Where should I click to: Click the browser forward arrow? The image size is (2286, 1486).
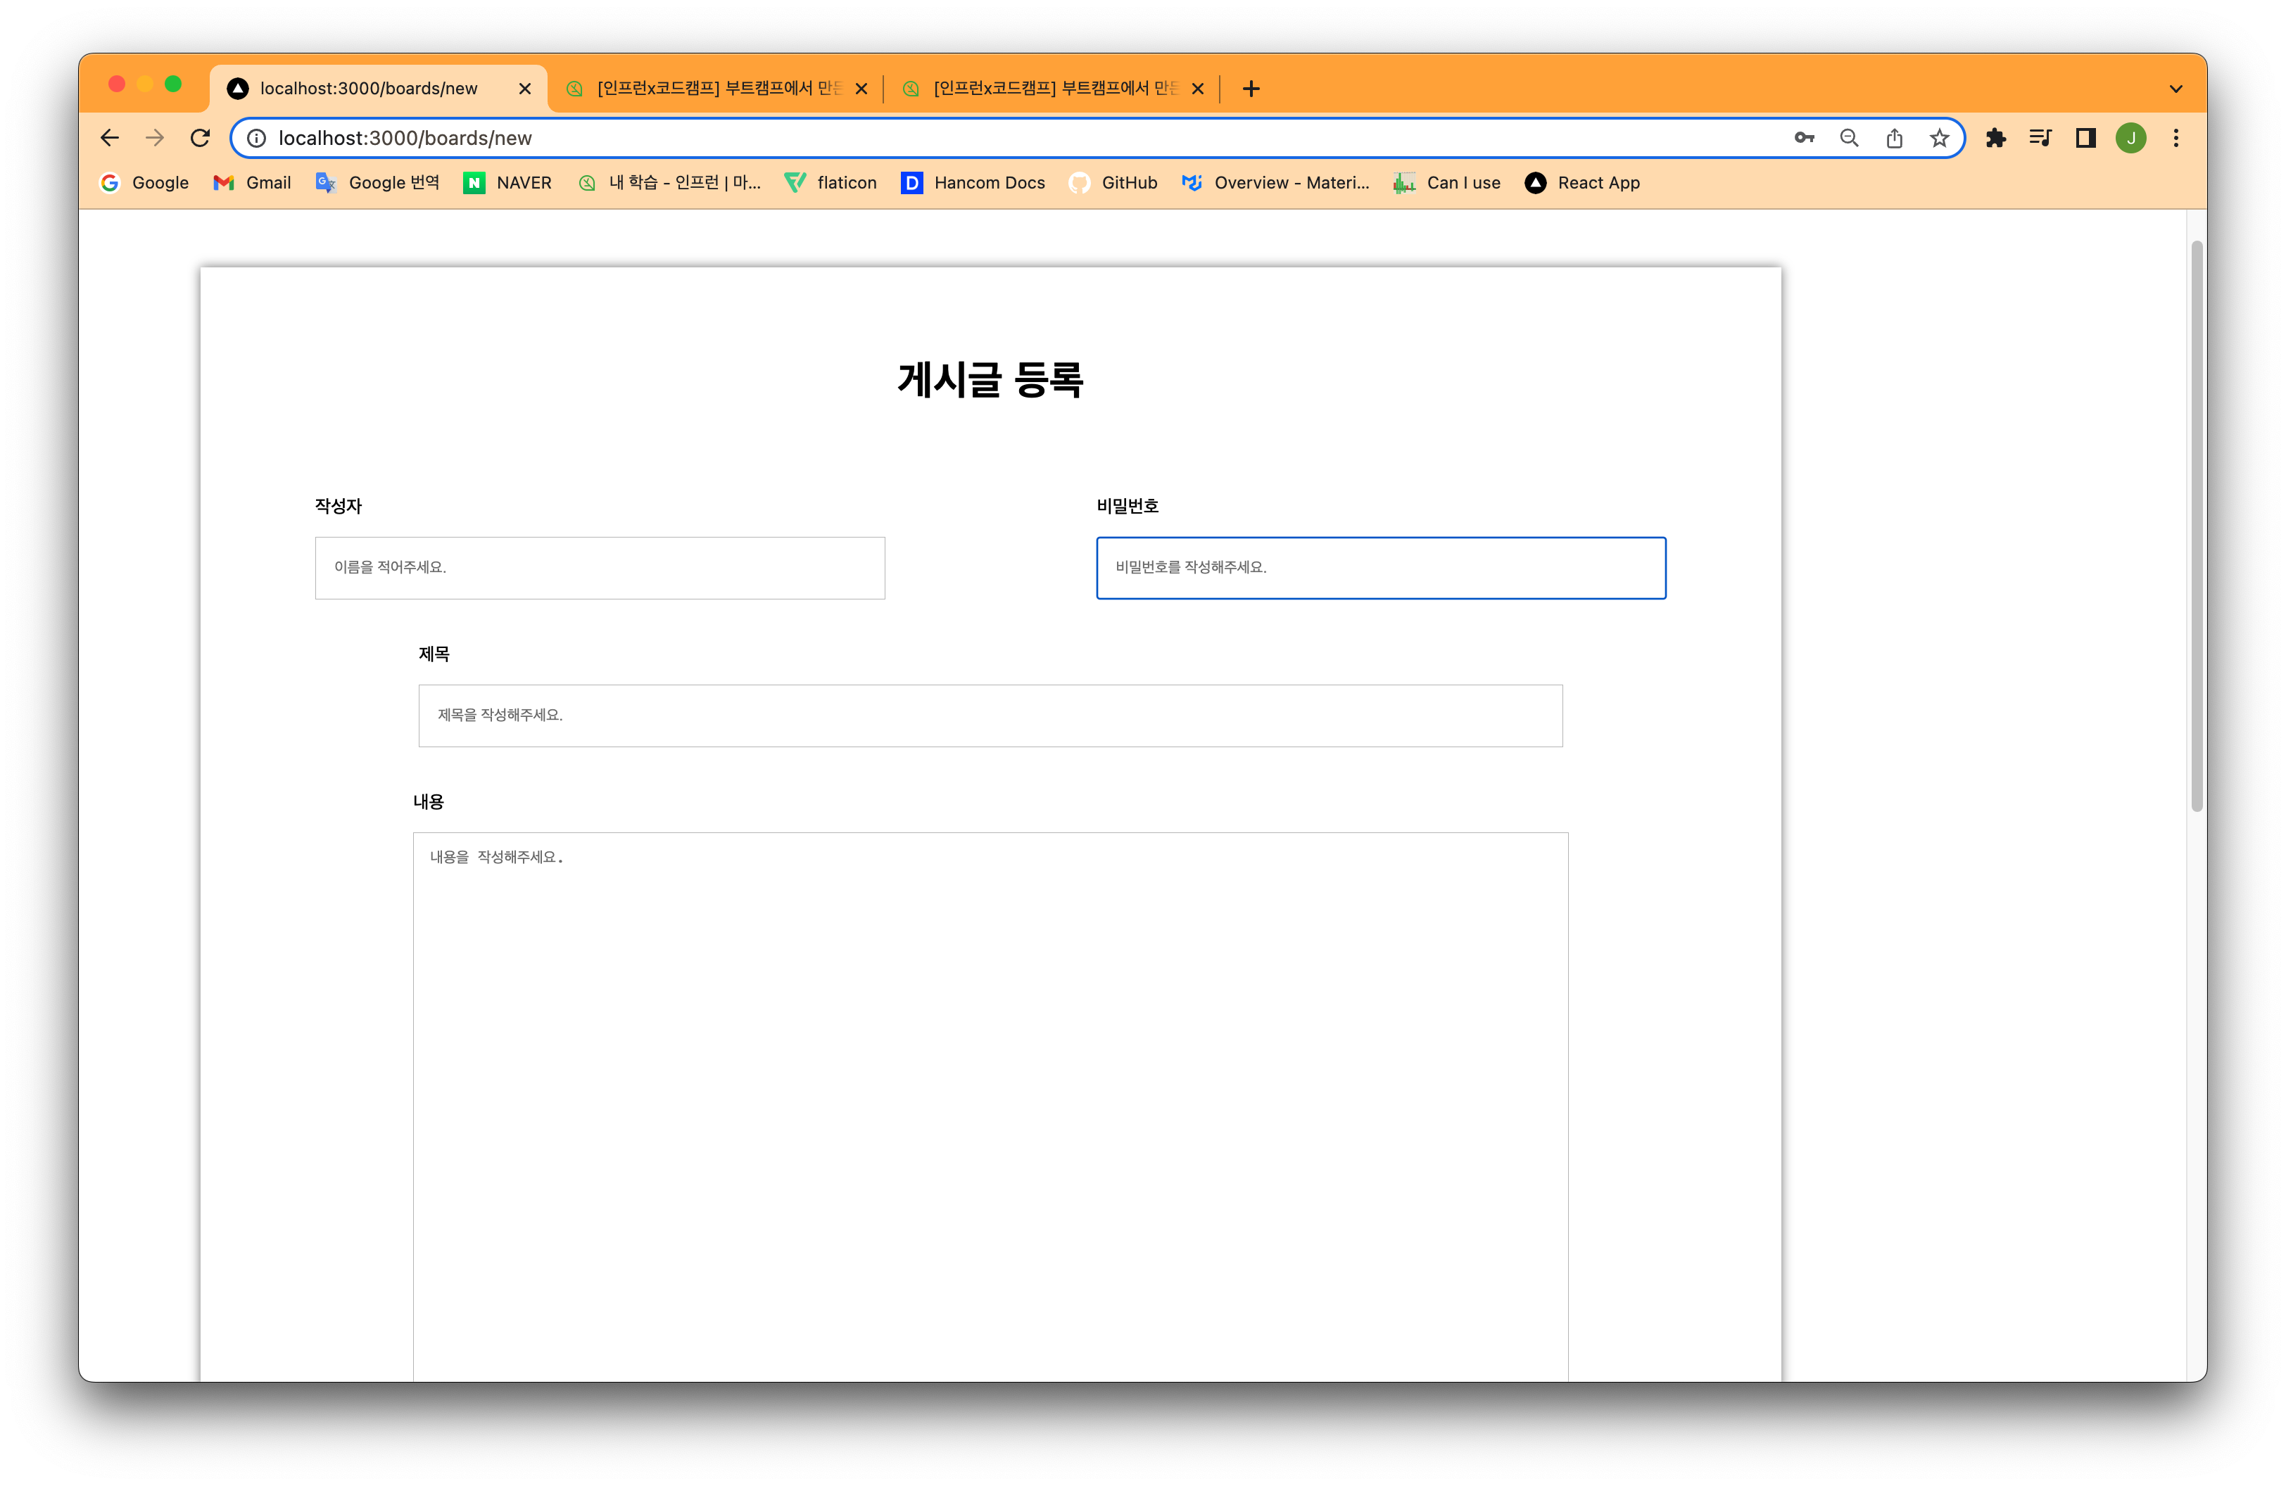pos(155,138)
